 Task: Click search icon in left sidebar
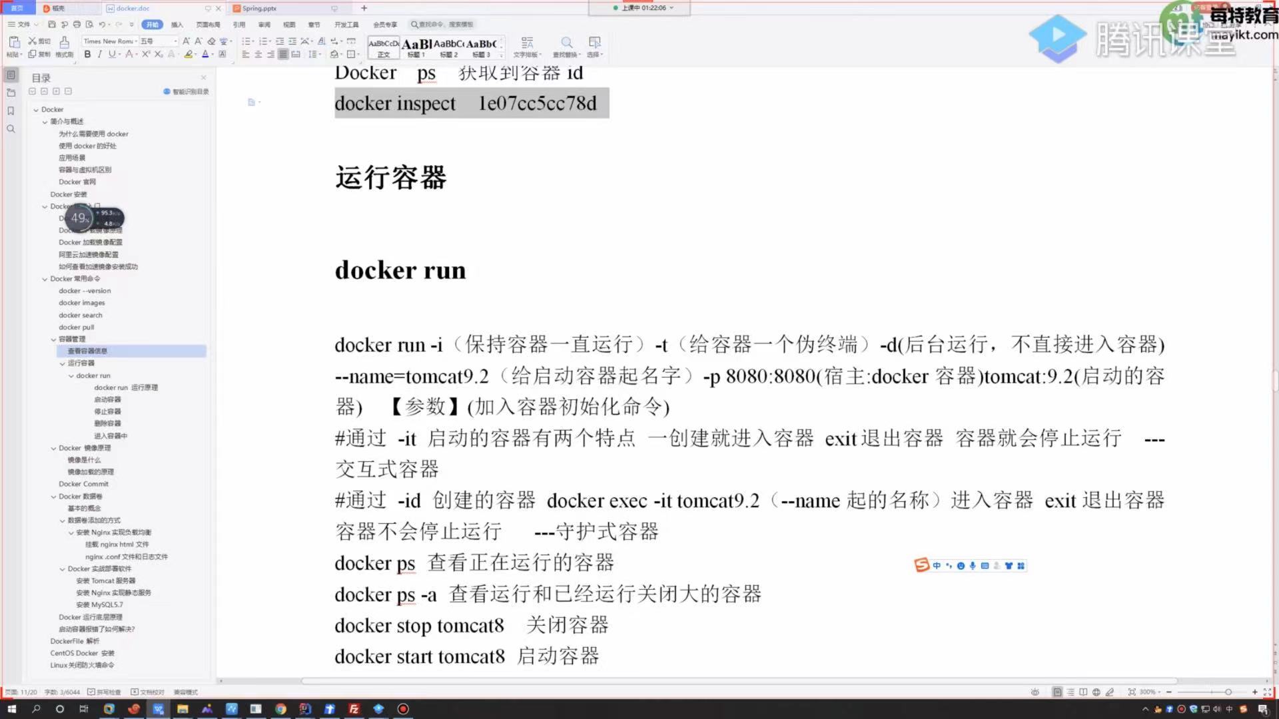tap(11, 129)
